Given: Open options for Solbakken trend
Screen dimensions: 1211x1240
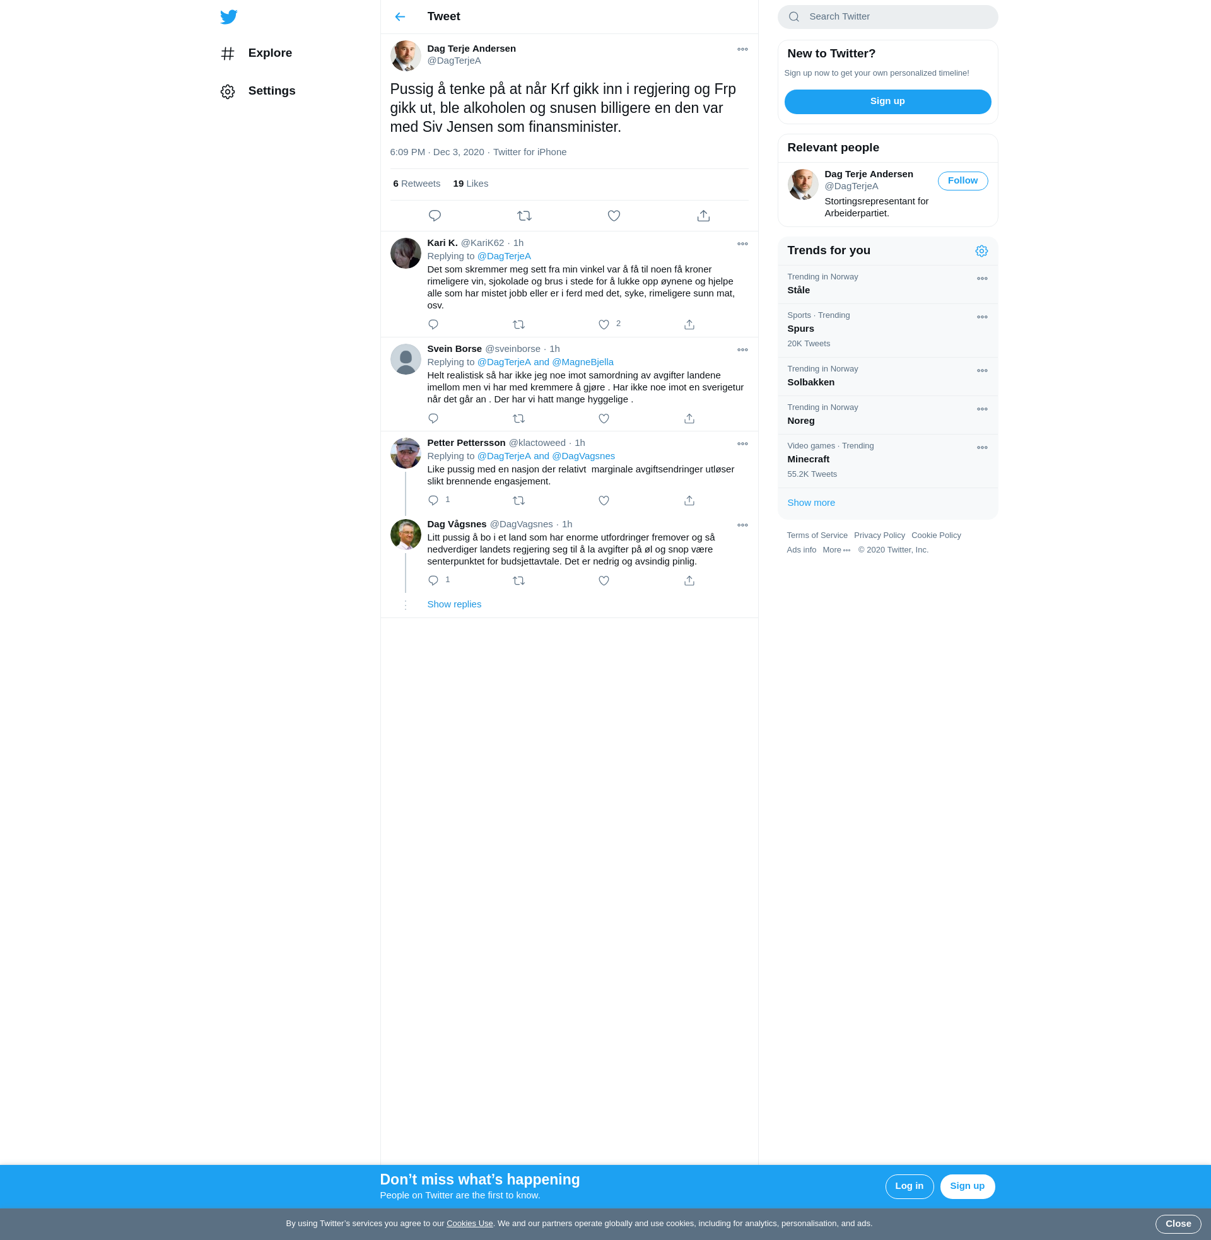Looking at the screenshot, I should click(982, 371).
